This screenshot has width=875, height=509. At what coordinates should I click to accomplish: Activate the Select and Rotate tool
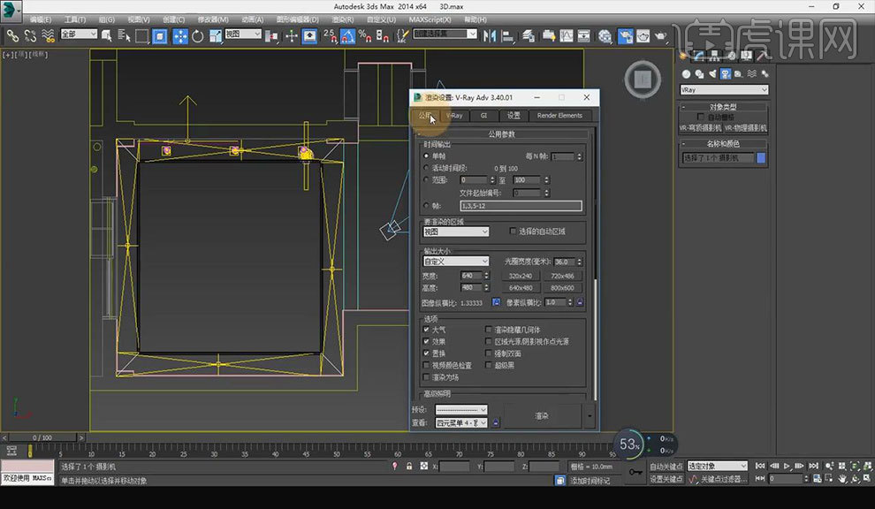198,36
